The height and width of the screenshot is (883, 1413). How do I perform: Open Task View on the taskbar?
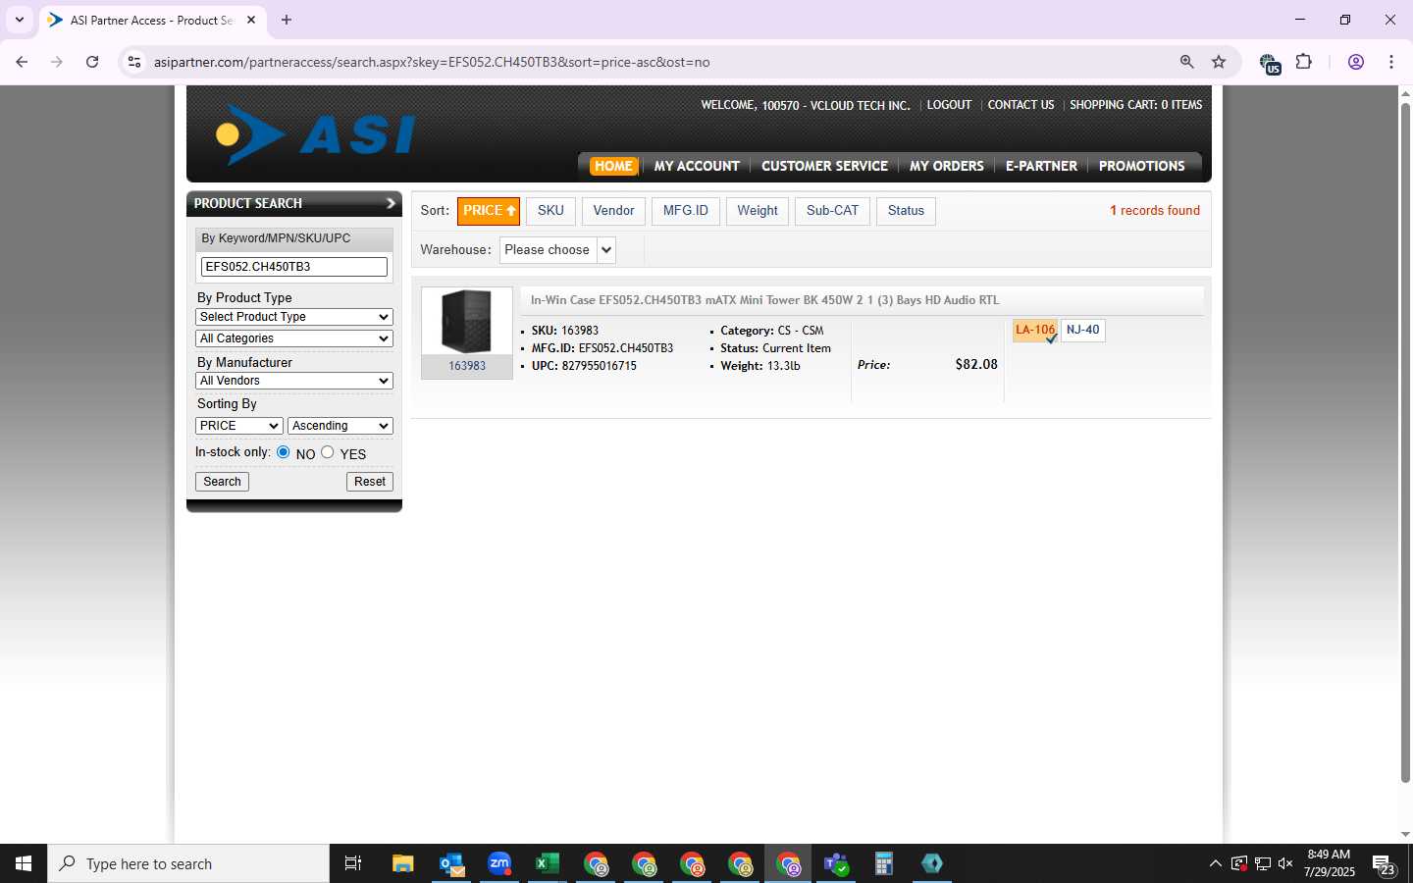tap(353, 863)
